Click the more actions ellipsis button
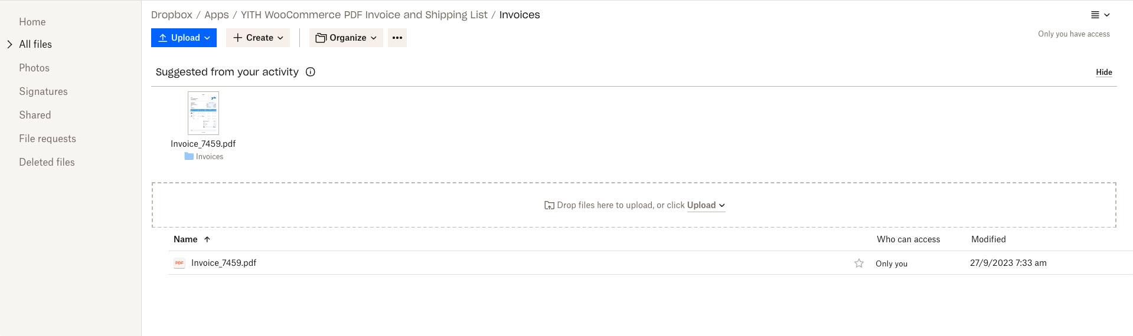Screen dimensions: 1133x336 (x=397, y=38)
